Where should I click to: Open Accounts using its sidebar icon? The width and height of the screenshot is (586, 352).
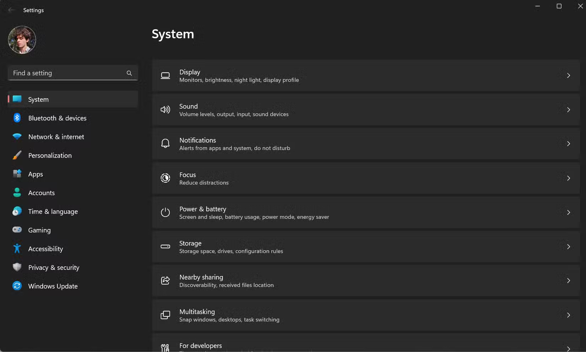click(17, 193)
